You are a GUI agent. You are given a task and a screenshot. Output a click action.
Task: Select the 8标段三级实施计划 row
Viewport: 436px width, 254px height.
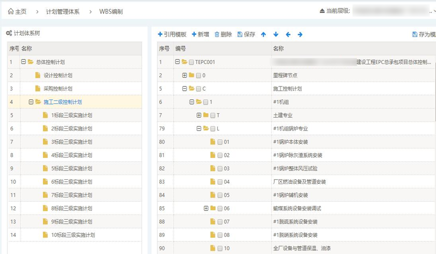coord(75,209)
